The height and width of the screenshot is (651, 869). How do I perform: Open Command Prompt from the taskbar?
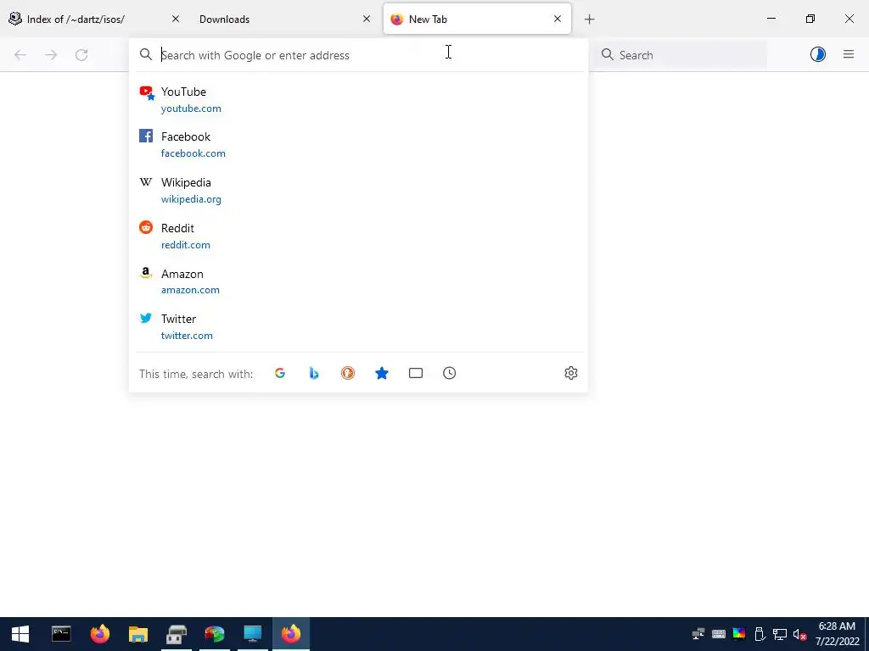[61, 634]
